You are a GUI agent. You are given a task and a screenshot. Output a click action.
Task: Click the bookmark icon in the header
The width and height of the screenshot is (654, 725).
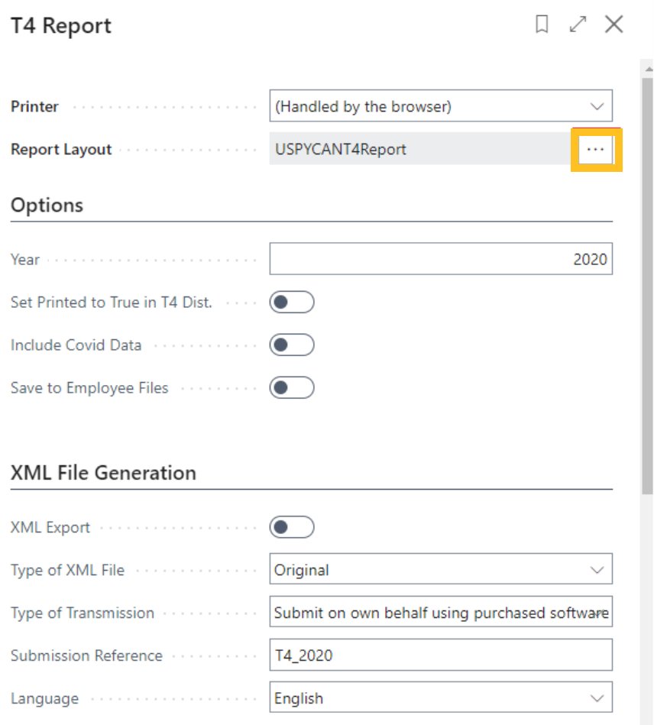[542, 24]
